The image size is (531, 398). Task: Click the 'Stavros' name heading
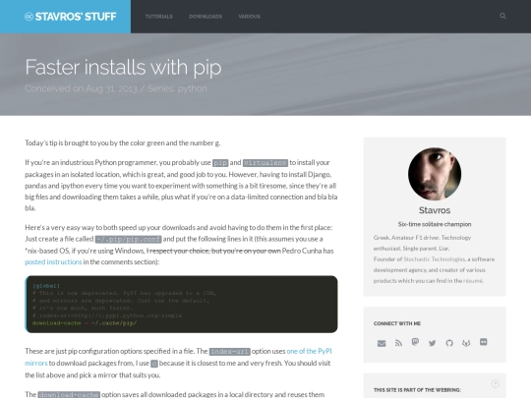click(x=435, y=210)
